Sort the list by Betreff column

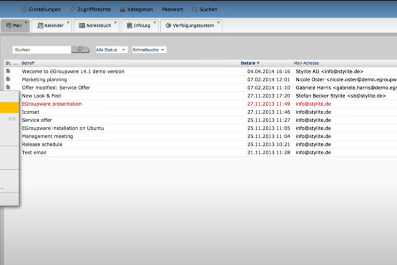[28, 63]
